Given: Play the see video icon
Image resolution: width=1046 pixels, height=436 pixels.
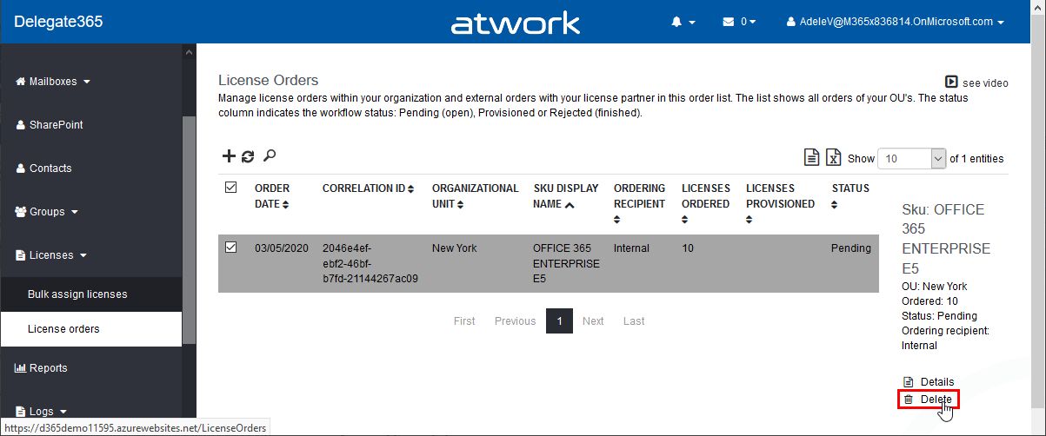Looking at the screenshot, I should (x=952, y=82).
